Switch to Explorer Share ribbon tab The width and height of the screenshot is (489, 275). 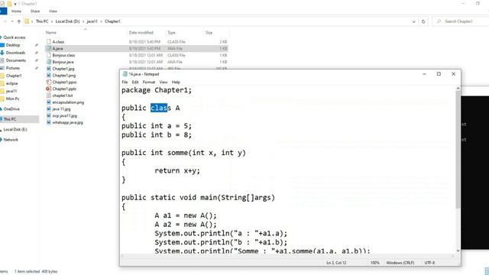coord(35,11)
